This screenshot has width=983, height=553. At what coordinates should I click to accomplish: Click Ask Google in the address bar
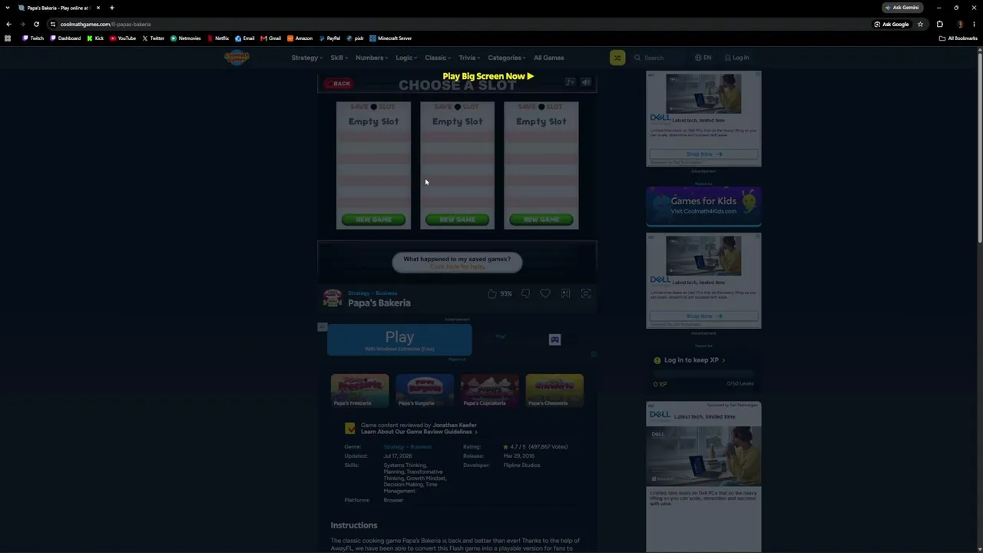pyautogui.click(x=892, y=24)
